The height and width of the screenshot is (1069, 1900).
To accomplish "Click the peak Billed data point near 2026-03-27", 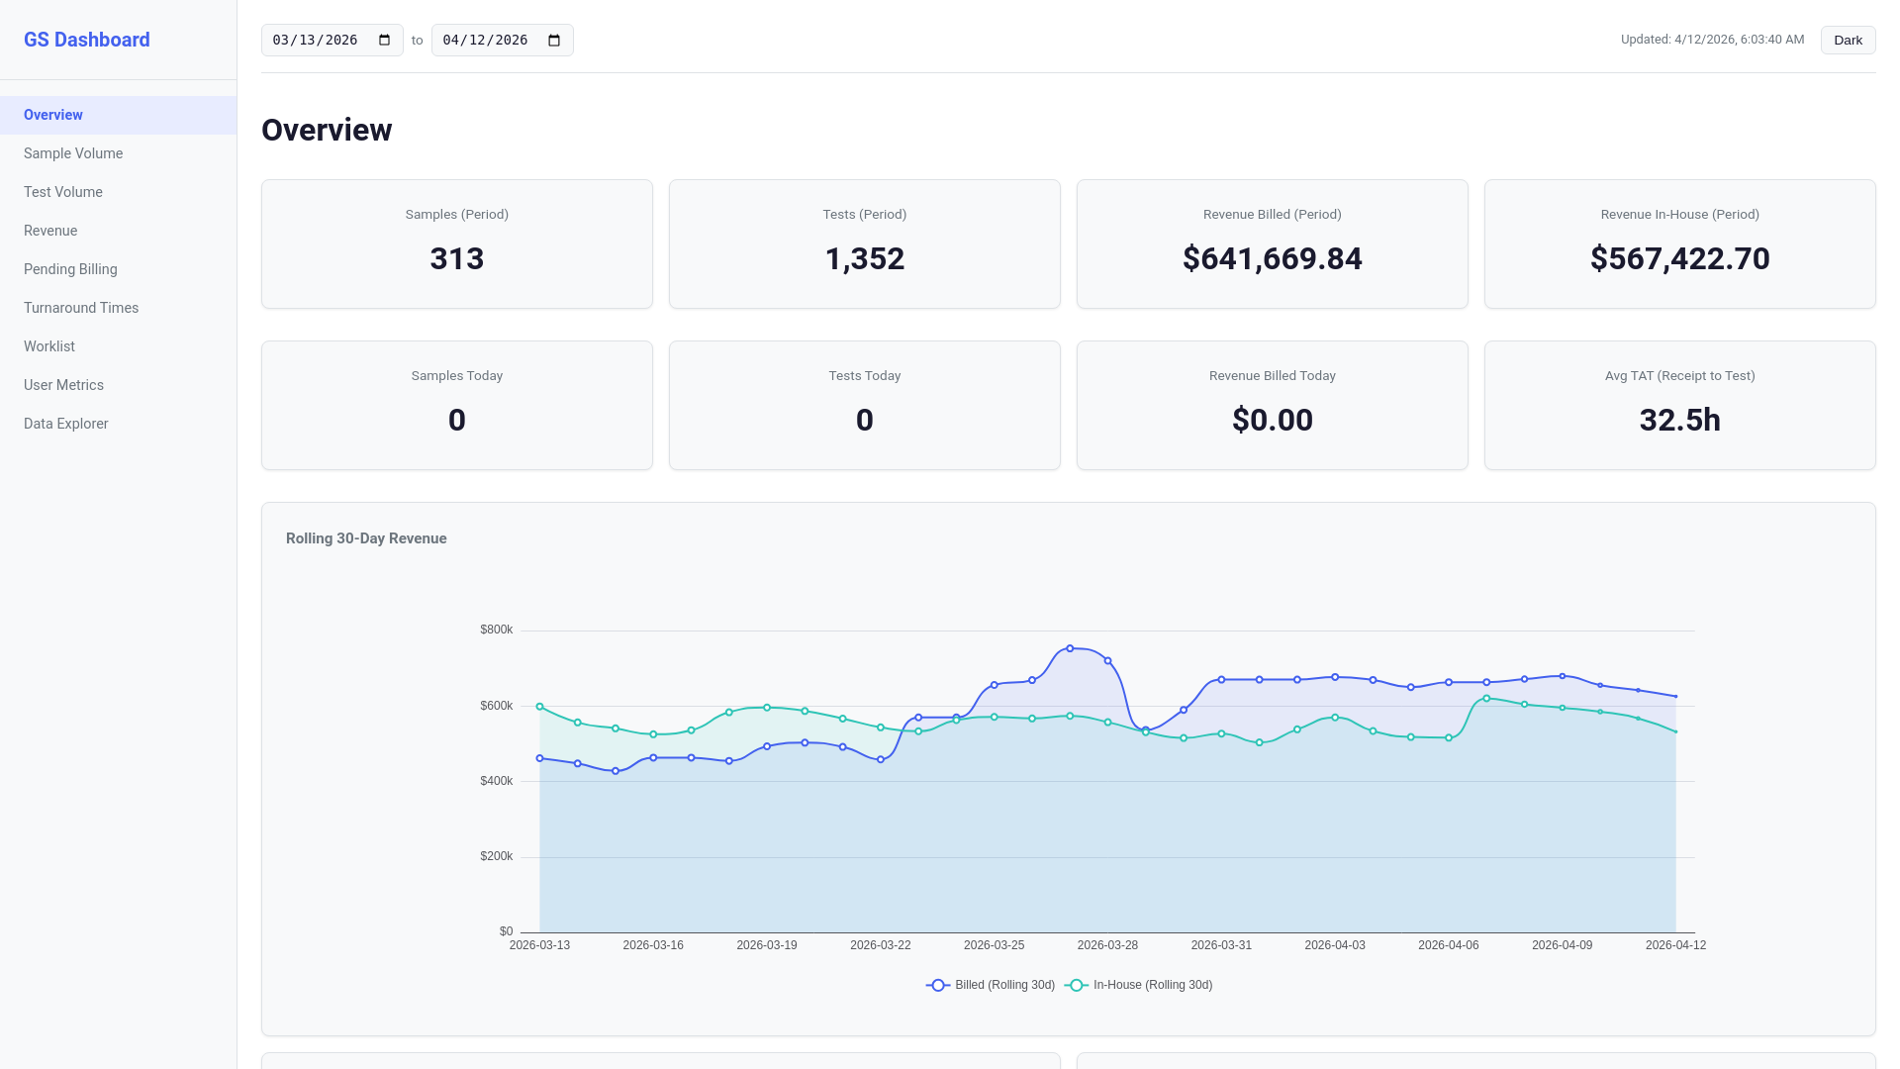I will [x=1070, y=648].
